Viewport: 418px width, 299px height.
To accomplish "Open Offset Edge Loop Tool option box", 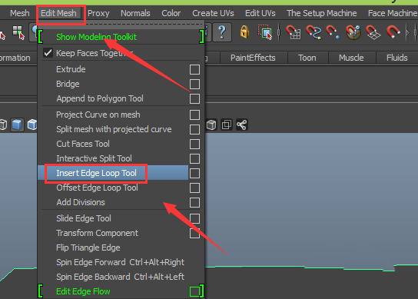I will point(194,188).
